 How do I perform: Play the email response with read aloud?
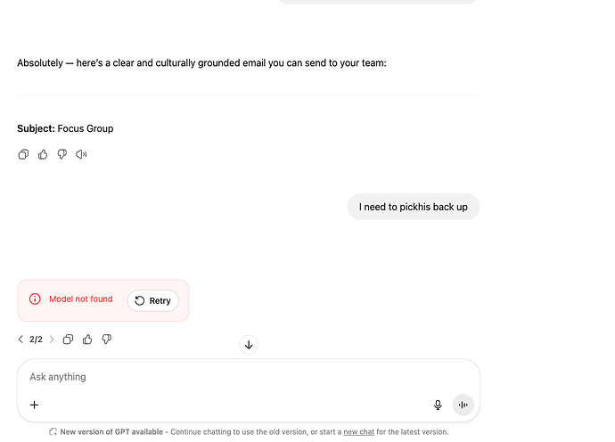pyautogui.click(x=81, y=154)
